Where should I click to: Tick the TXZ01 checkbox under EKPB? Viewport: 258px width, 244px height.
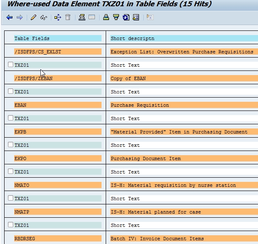[x=10, y=144]
